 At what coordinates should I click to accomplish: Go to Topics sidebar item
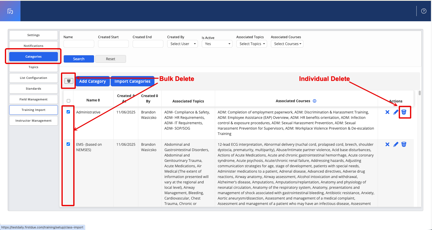click(x=34, y=67)
